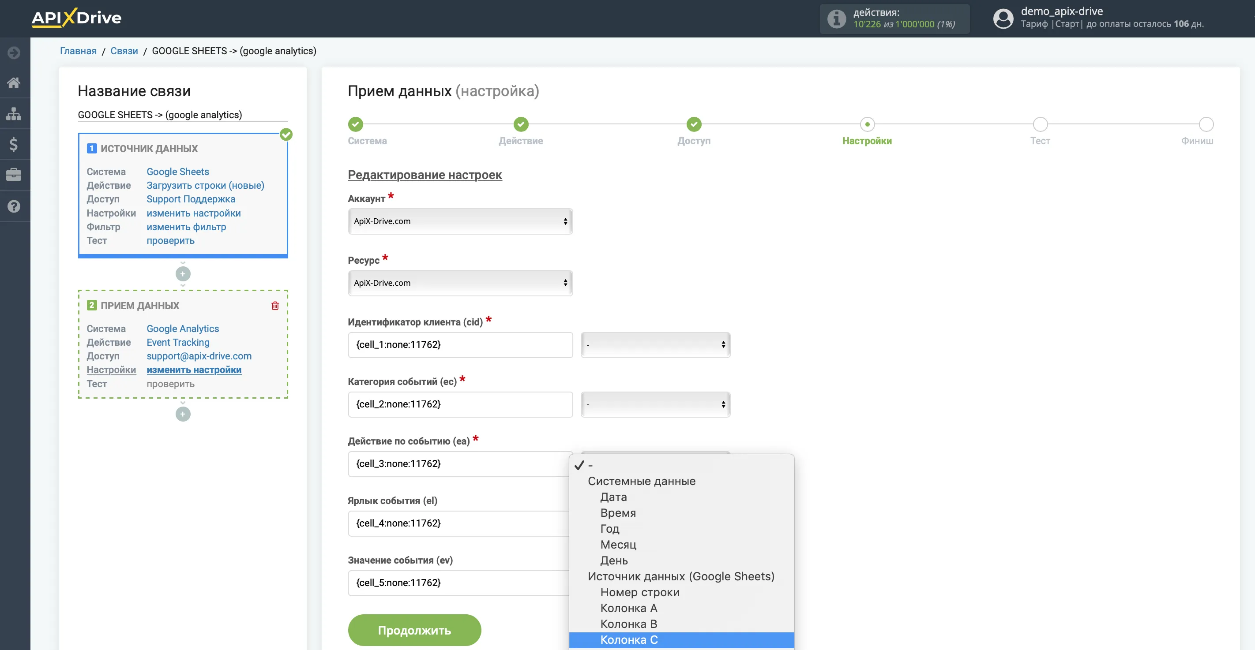Focus Ярлык события input field

[x=458, y=523]
